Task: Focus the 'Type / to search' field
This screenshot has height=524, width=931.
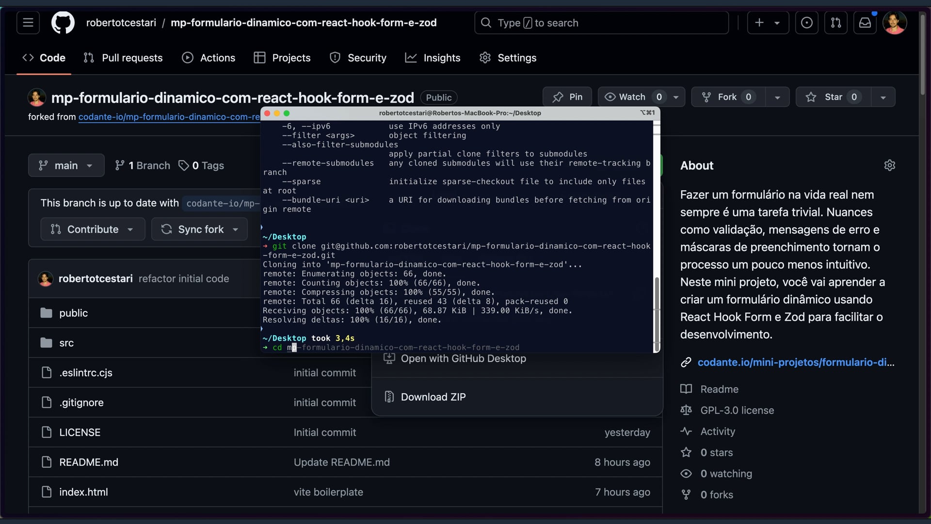Action: pyautogui.click(x=601, y=23)
